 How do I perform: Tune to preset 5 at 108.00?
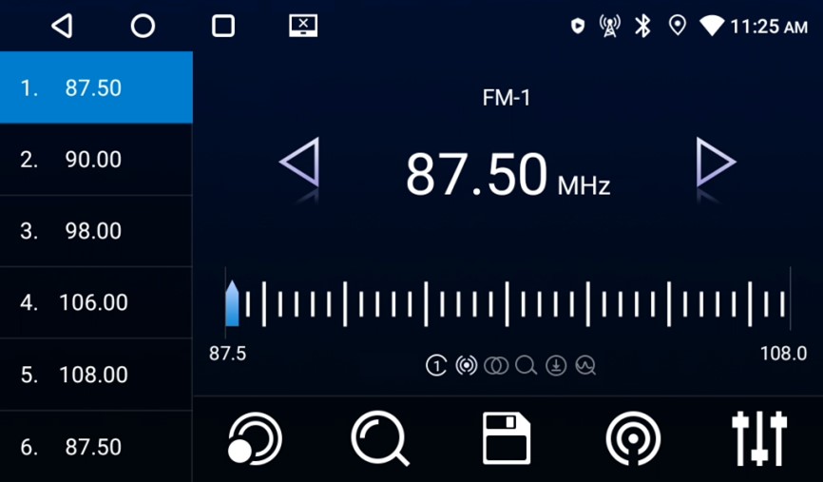[x=95, y=375]
